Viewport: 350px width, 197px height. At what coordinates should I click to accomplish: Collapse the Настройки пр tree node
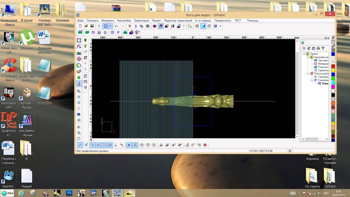pyautogui.click(x=308, y=57)
